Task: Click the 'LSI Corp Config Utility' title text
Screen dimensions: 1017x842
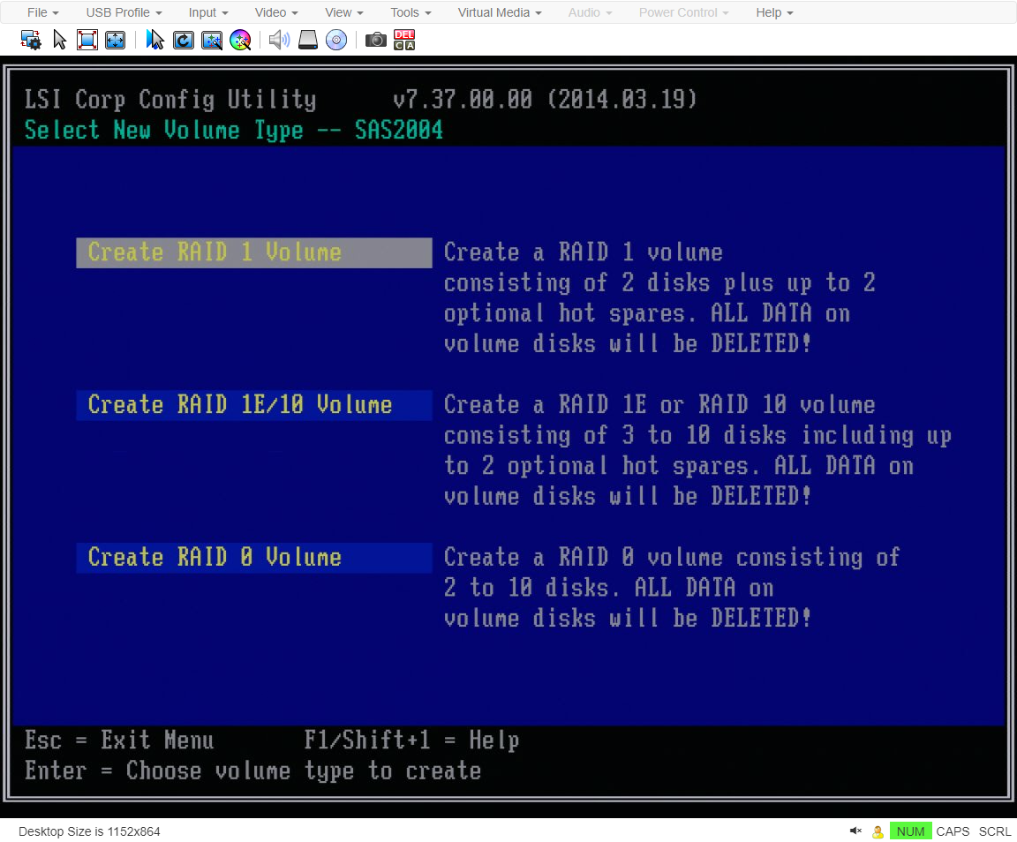Action: tap(169, 99)
